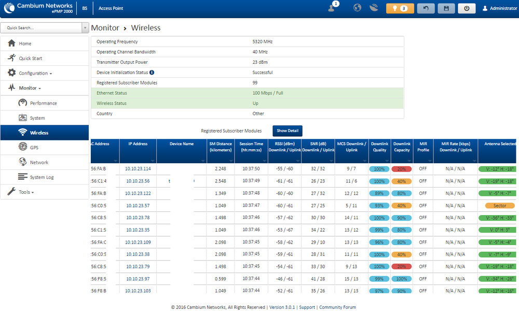The image size is (519, 315).
Task: Expand the Configuration sidebar menu
Action: (35, 73)
